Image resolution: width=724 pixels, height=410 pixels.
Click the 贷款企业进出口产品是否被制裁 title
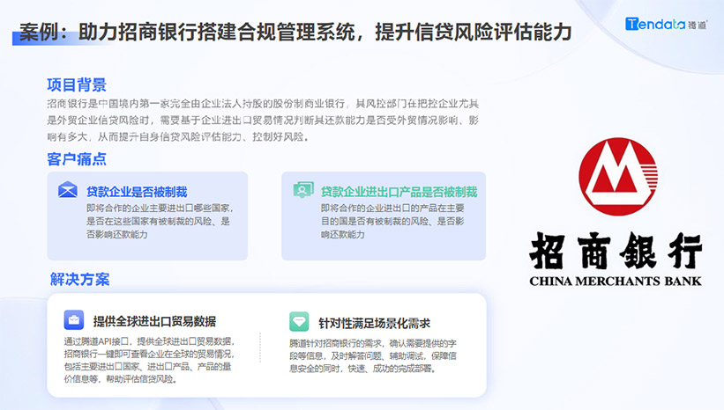(x=399, y=192)
